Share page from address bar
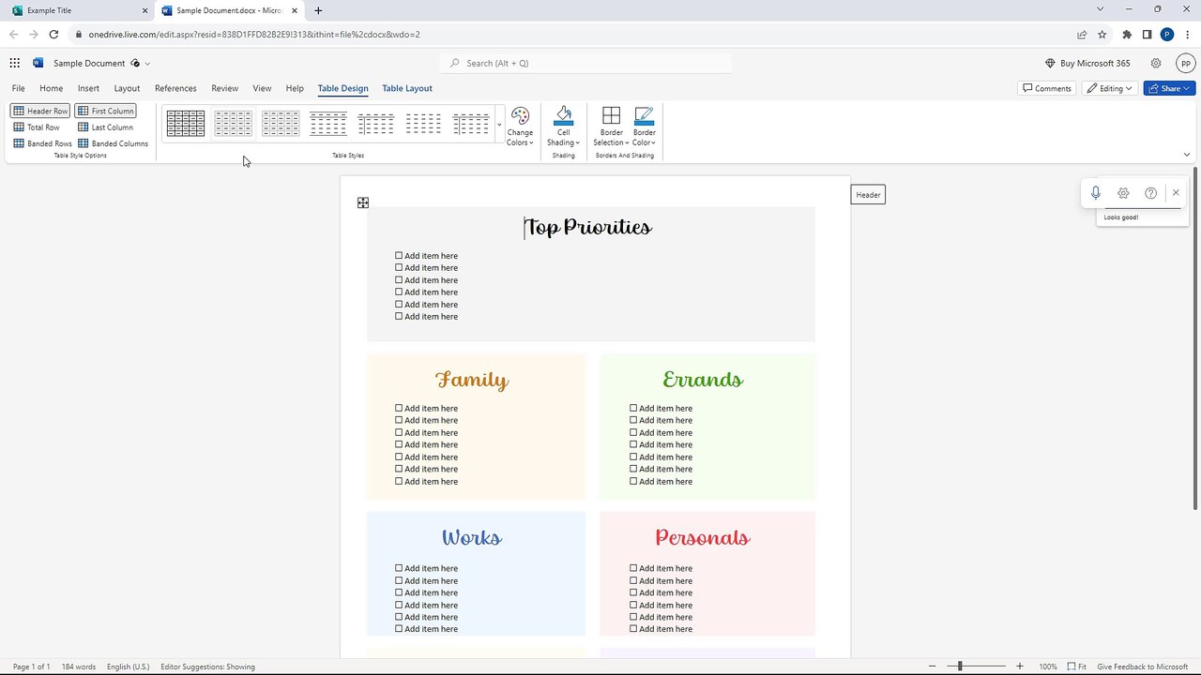This screenshot has height=675, width=1201. click(x=1082, y=35)
